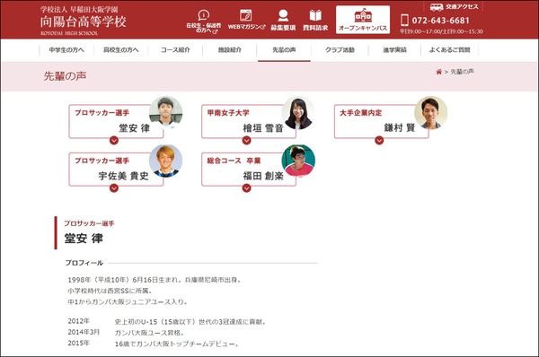The width and height of the screenshot is (539, 357).
Task: Open the 高校生の方へ menu item
Action: [121, 50]
